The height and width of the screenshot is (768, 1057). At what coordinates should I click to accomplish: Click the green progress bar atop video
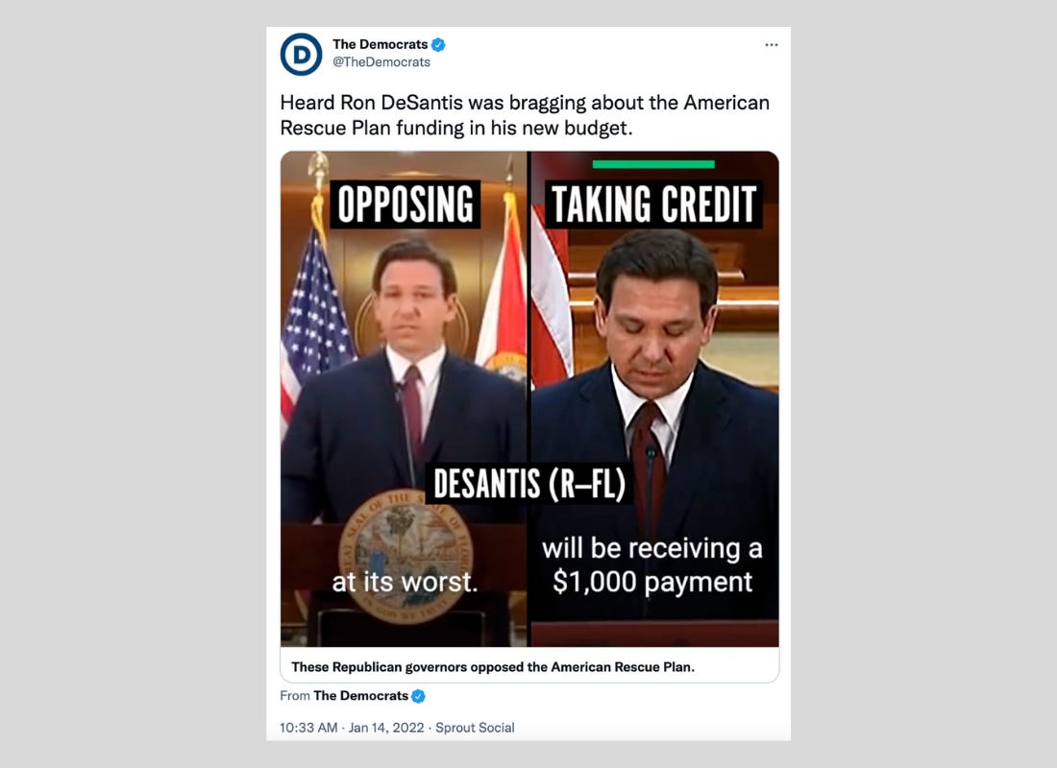[x=653, y=164]
